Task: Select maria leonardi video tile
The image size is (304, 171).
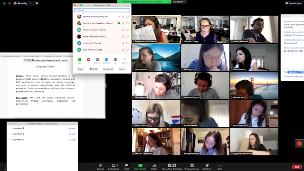Action: click(254, 114)
